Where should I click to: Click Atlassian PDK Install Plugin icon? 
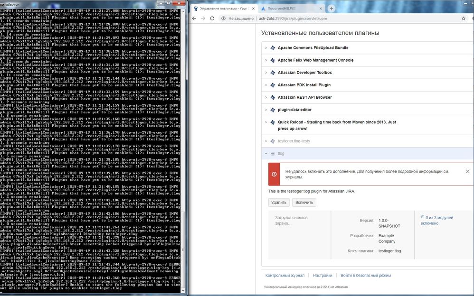click(273, 85)
